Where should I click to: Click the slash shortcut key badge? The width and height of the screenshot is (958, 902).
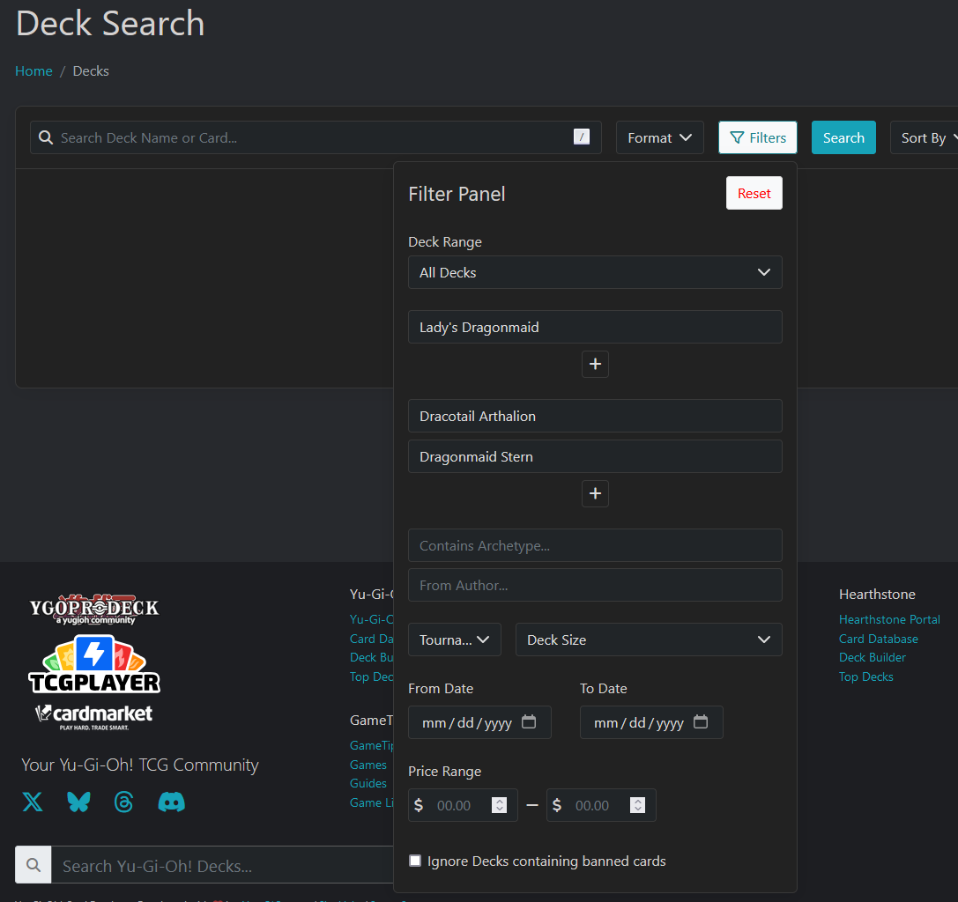pyautogui.click(x=582, y=137)
